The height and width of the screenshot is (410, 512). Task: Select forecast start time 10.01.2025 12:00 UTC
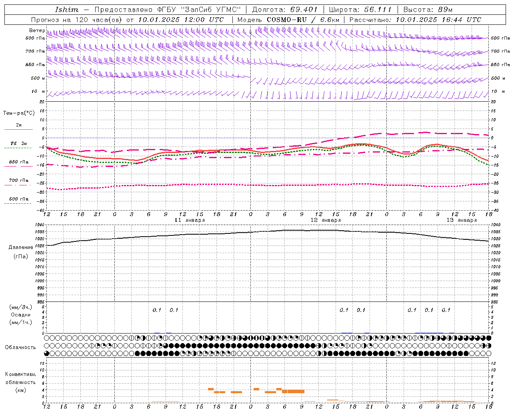click(181, 20)
